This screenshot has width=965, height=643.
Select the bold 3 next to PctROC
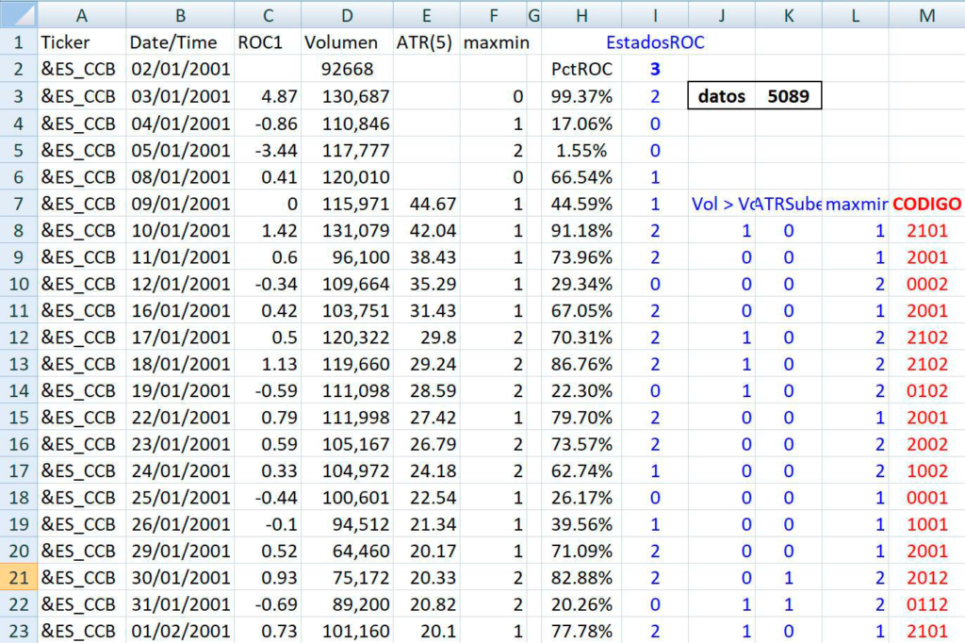(x=655, y=69)
